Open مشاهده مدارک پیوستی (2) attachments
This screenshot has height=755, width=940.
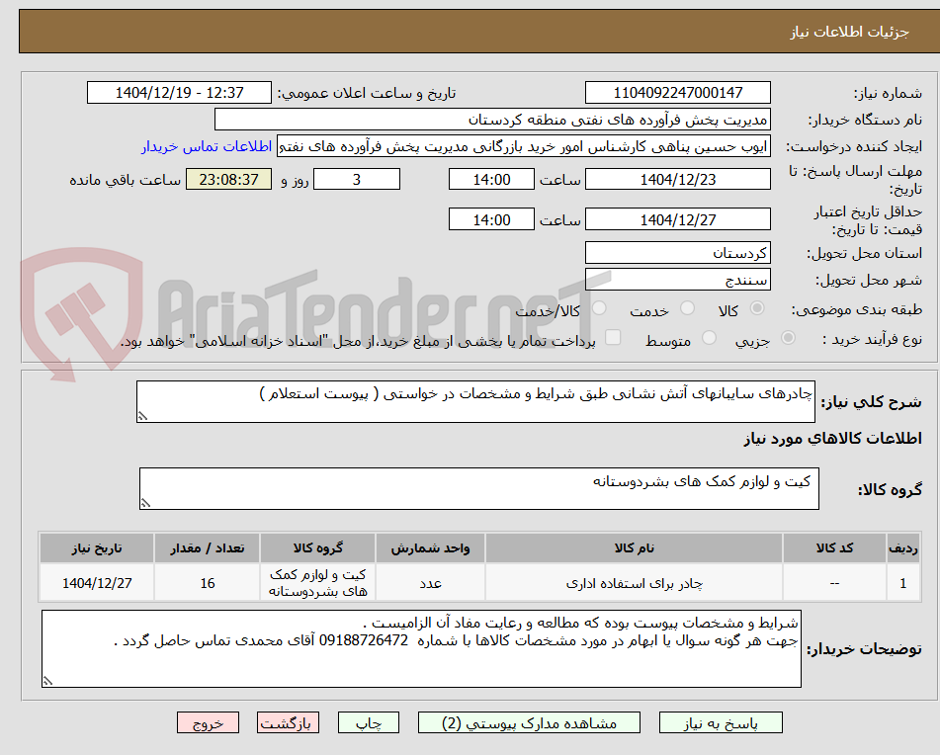pyautogui.click(x=529, y=722)
